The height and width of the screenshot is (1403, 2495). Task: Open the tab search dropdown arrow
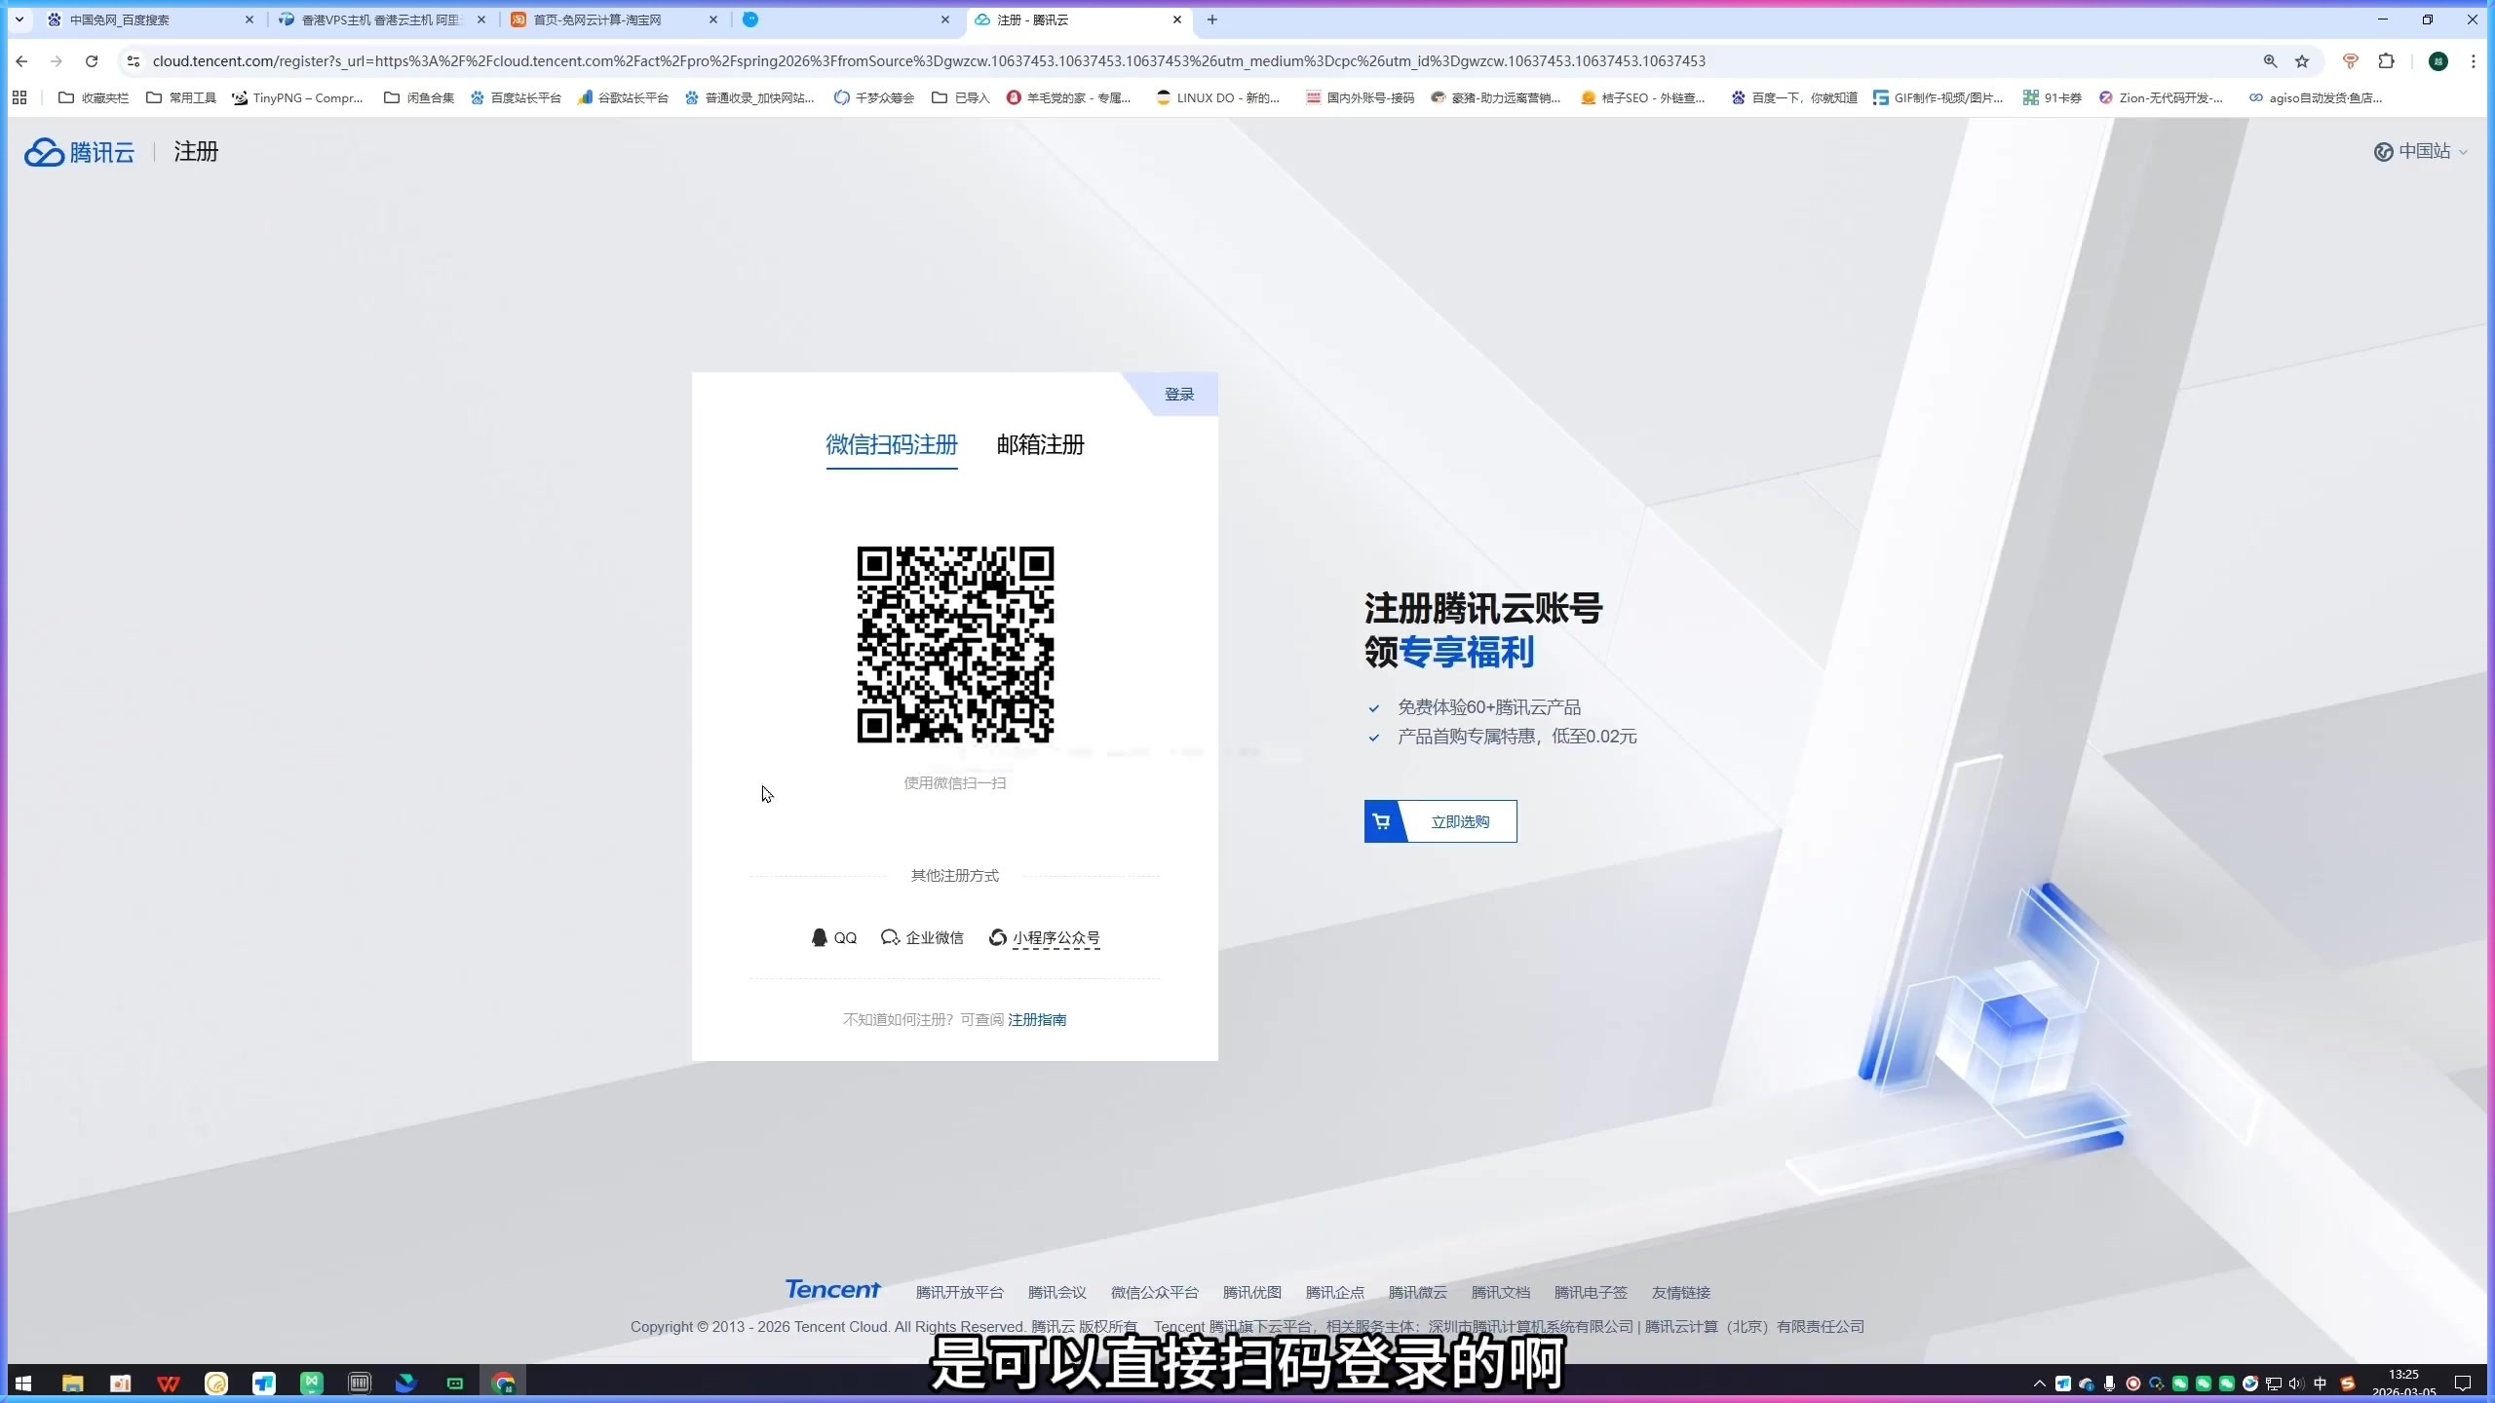click(19, 19)
